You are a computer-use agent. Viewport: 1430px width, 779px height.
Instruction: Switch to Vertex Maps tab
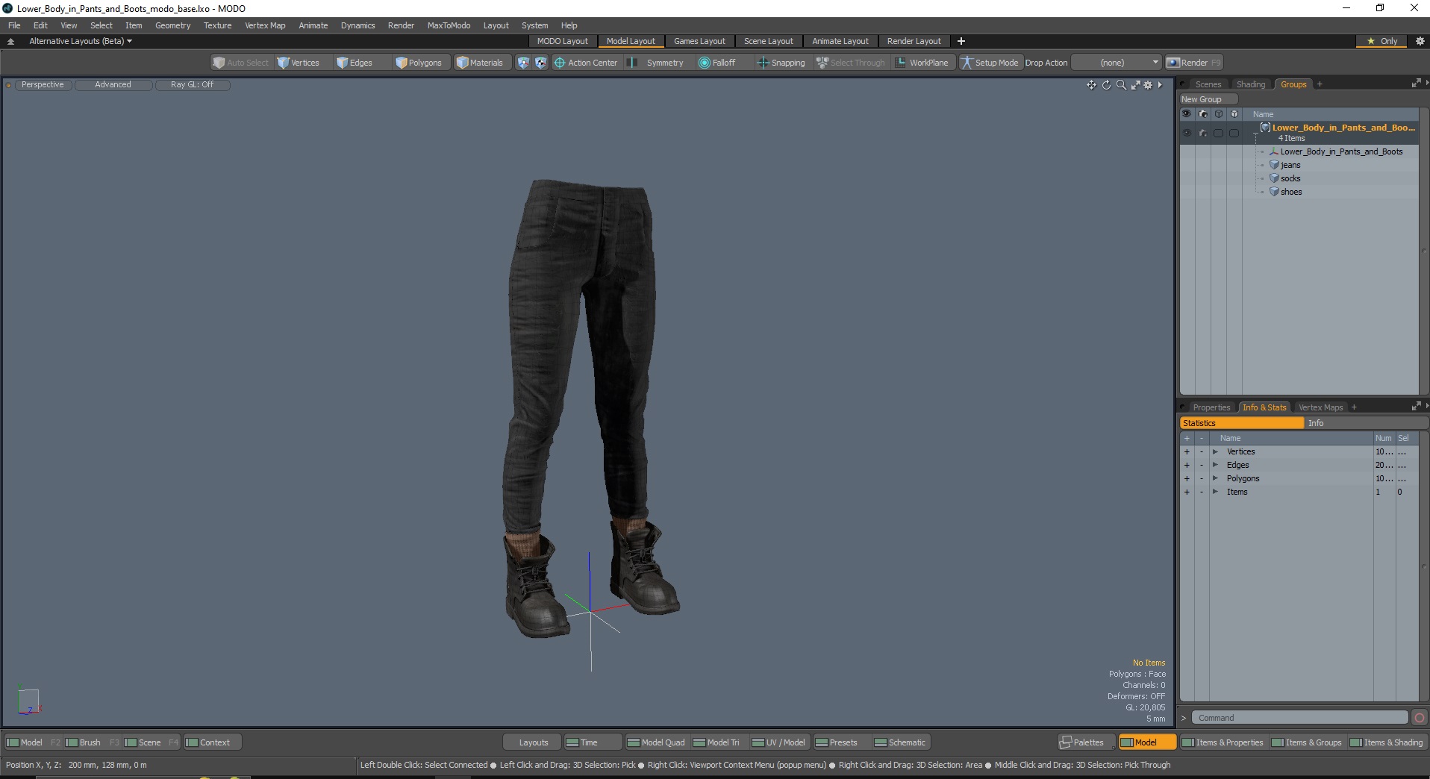[x=1320, y=407]
